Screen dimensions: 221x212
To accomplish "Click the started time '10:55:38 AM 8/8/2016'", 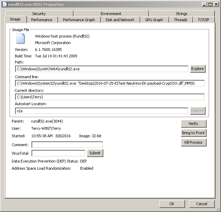I will (x=51, y=136).
